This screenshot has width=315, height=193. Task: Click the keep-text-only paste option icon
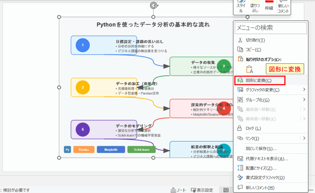point(249,69)
